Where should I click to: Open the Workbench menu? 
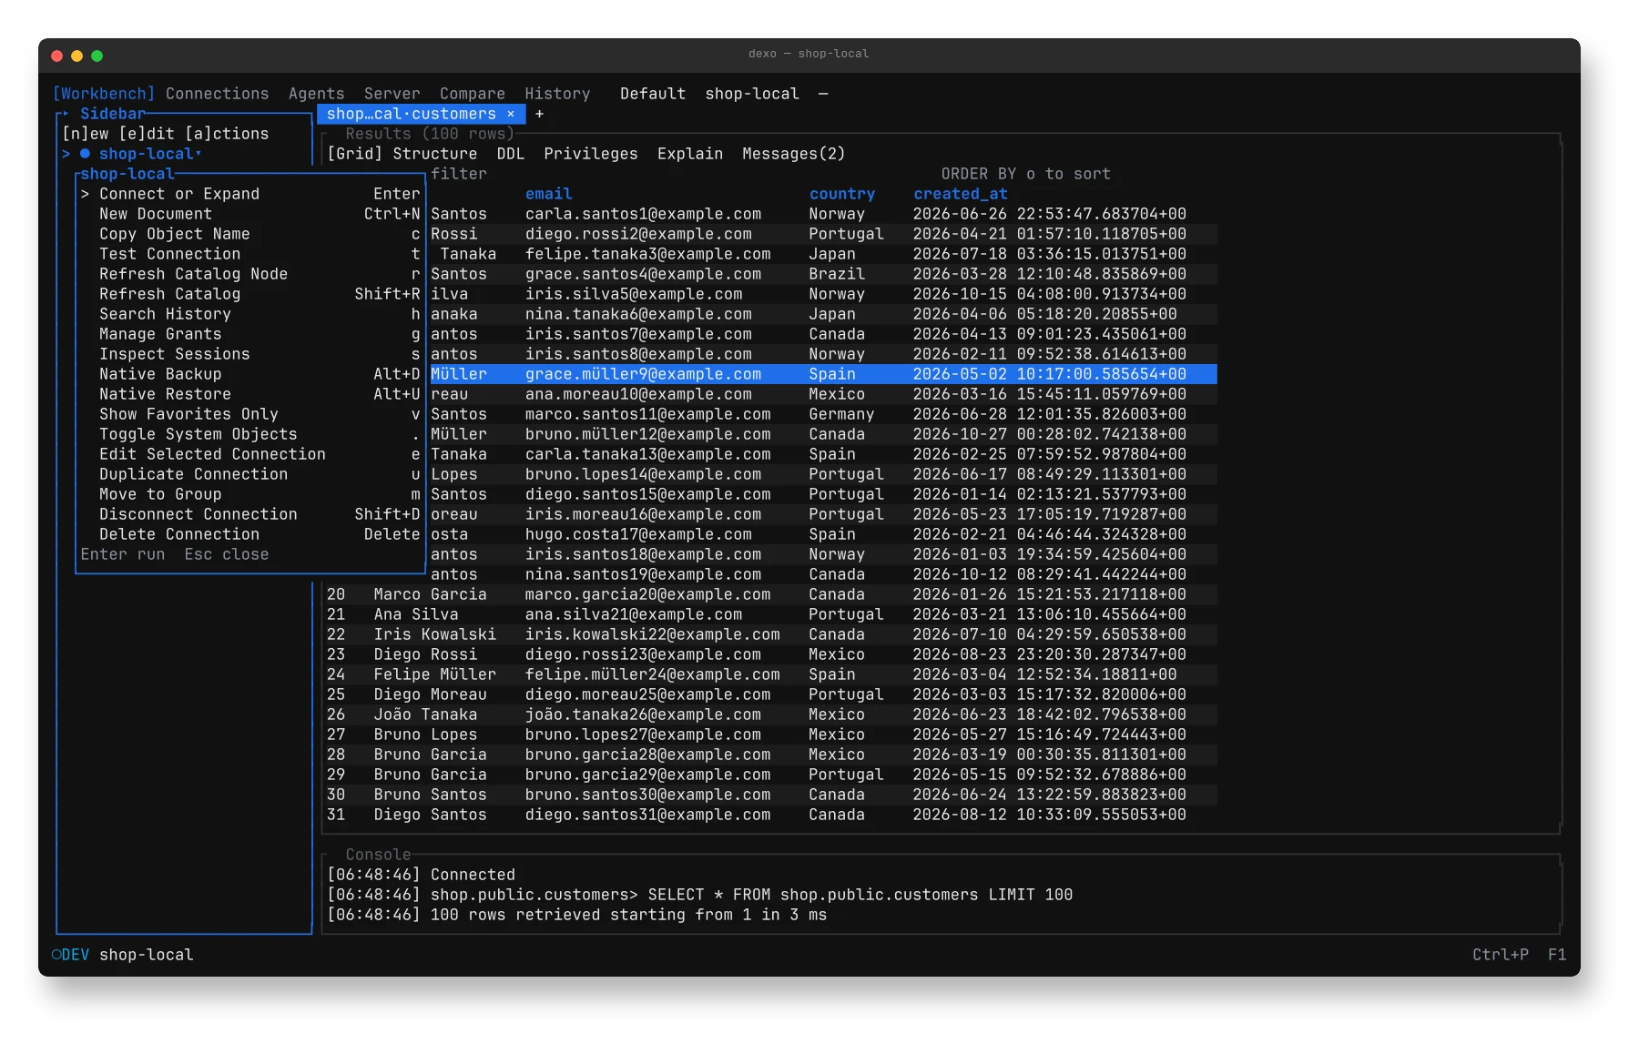point(104,94)
